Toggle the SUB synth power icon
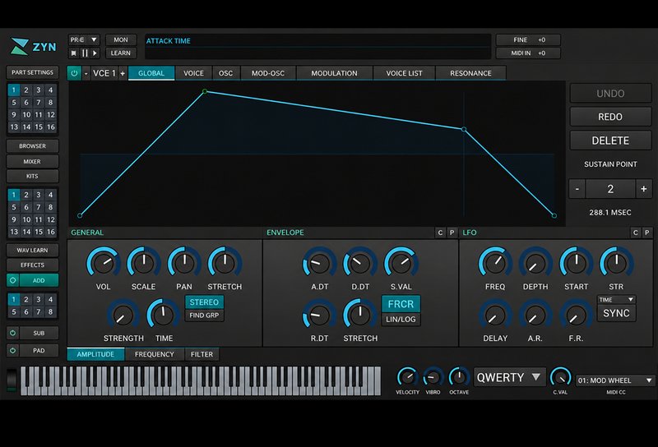658x447 pixels. 12,333
